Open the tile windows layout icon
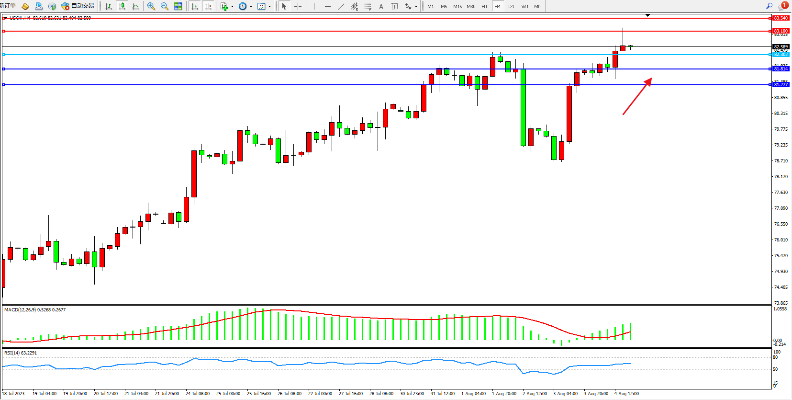The image size is (792, 400). coord(178,6)
